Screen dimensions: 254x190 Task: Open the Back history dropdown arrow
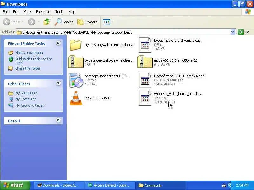[x=23, y=22]
